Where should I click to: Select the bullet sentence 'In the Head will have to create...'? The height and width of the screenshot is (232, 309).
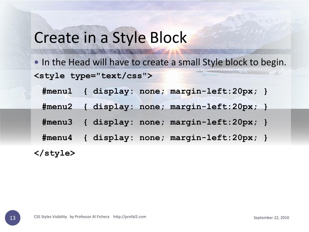click(x=164, y=62)
